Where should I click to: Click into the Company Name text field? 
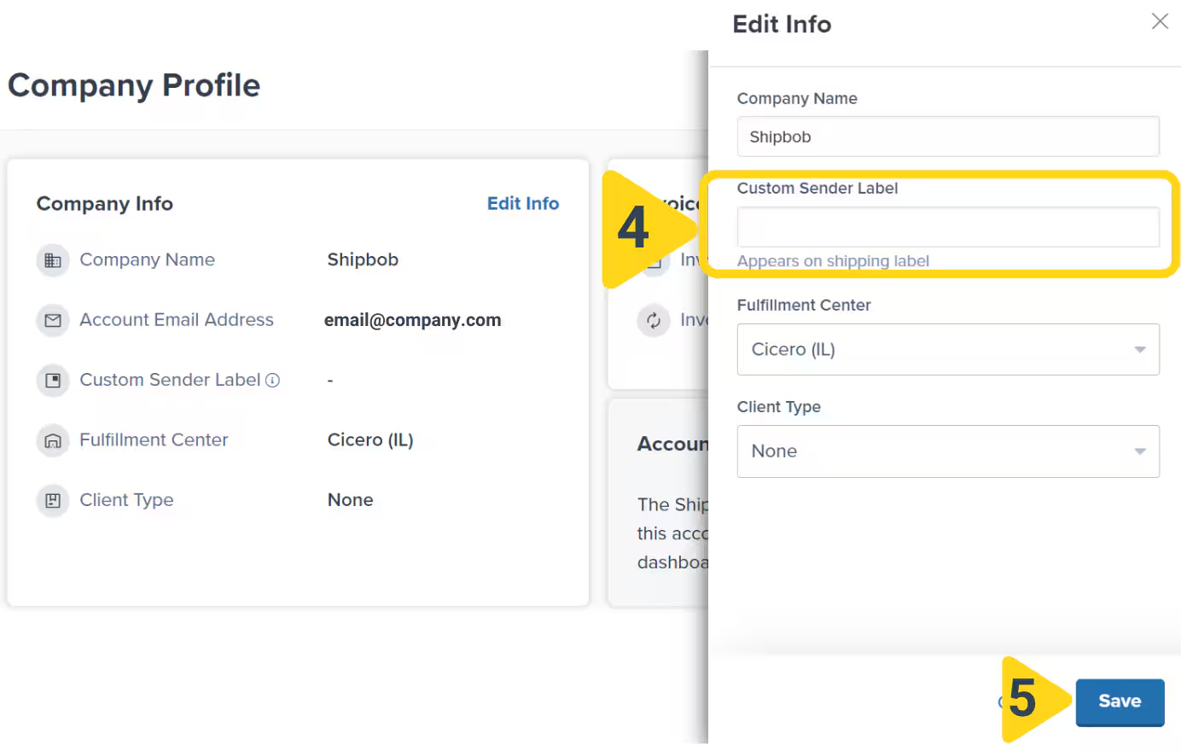click(948, 137)
